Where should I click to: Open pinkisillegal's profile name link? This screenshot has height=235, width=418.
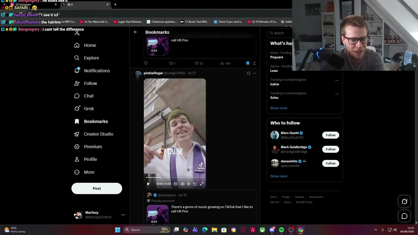[153, 73]
